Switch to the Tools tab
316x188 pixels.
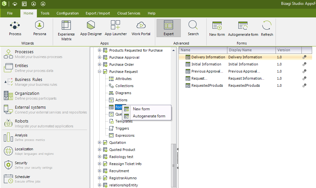coord(45,13)
